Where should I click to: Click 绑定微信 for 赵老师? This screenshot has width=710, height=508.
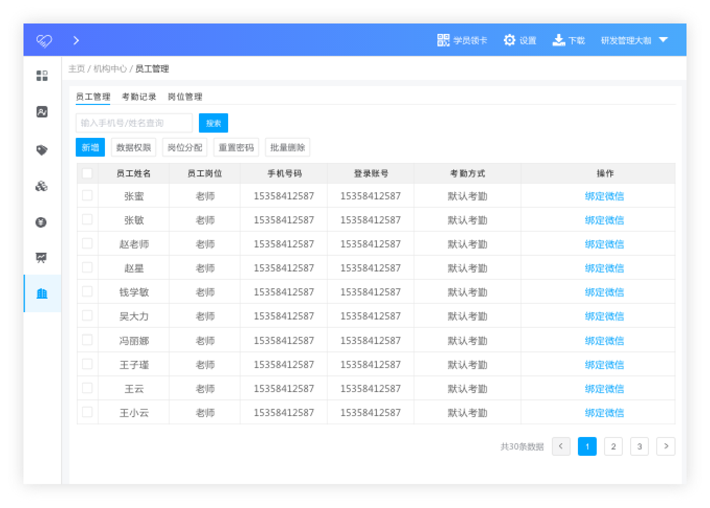click(x=605, y=244)
